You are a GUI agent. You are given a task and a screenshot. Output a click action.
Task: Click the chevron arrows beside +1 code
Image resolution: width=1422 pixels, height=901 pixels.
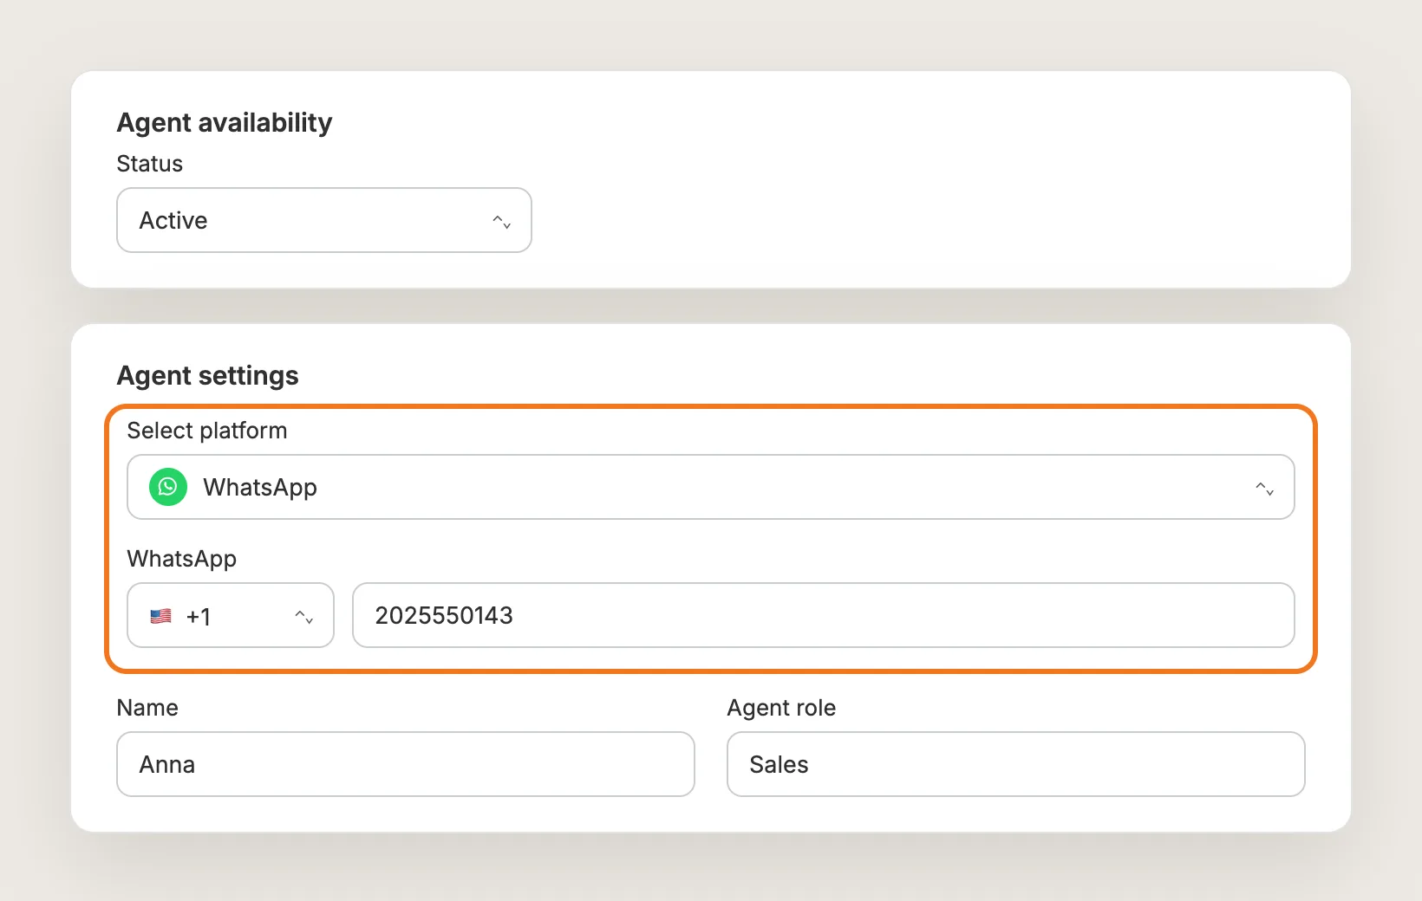[304, 617]
